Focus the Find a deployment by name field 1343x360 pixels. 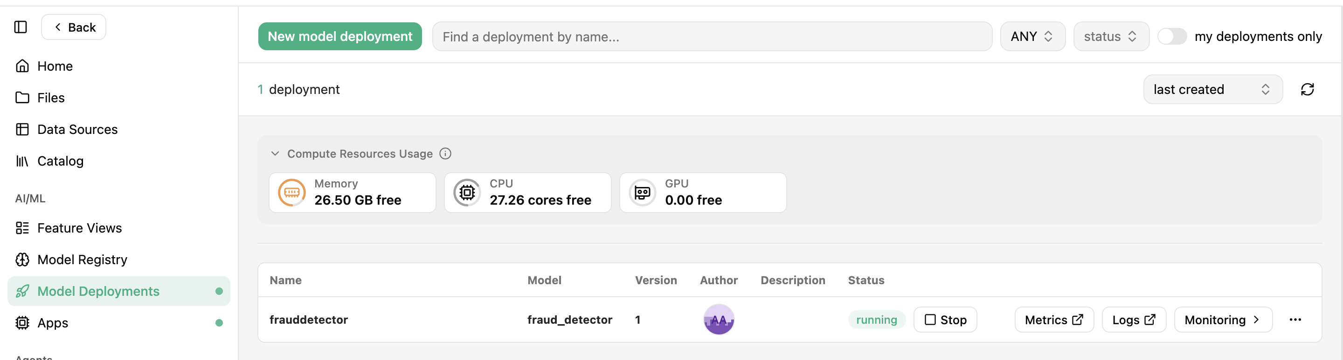pos(712,36)
